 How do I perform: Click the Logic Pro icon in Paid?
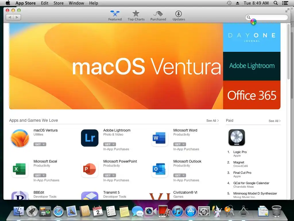click(237, 138)
